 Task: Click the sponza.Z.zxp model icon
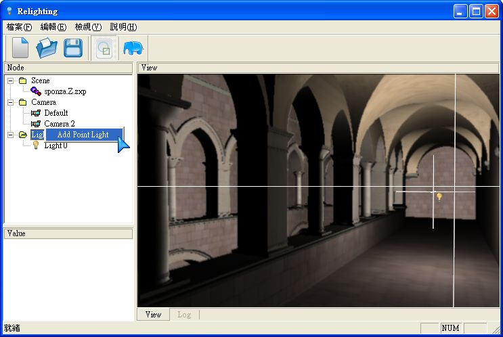36,91
